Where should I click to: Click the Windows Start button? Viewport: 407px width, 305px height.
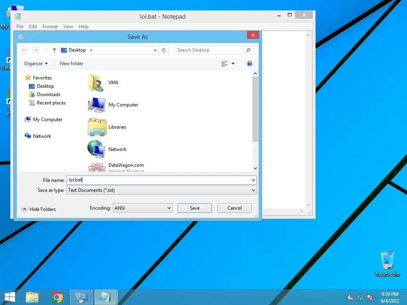click(10, 297)
